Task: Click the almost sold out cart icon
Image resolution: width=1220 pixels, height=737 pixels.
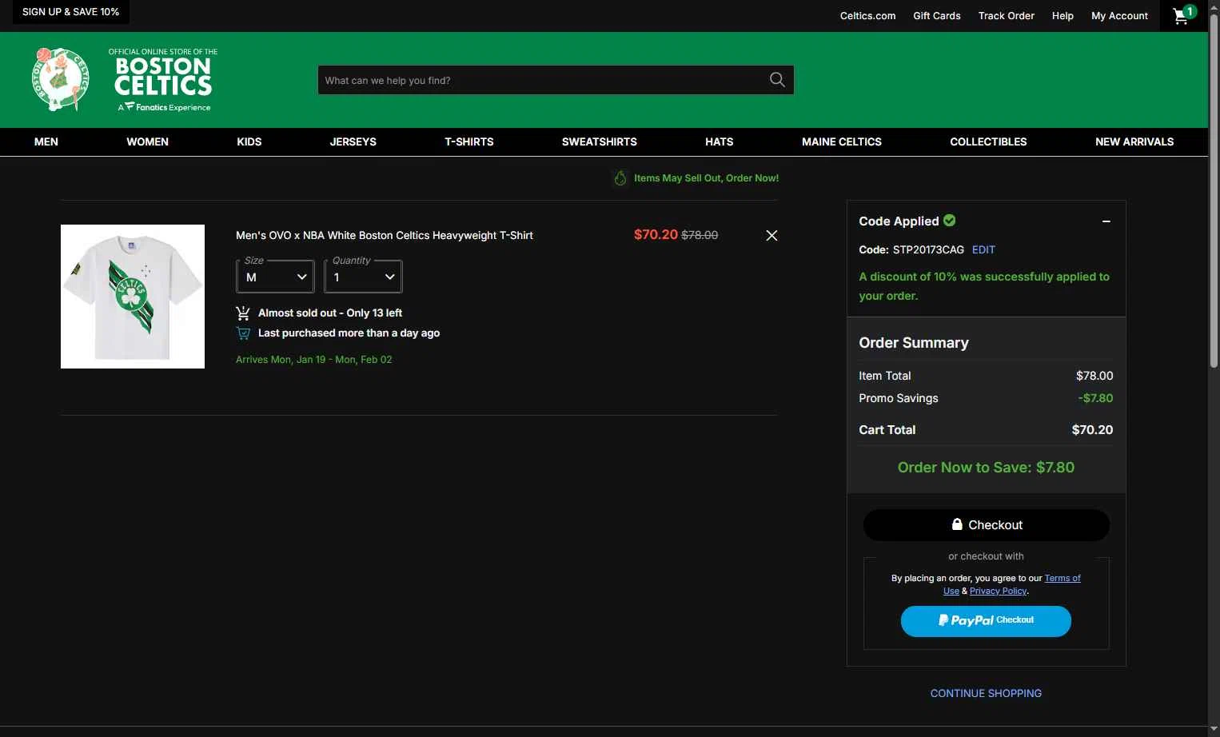Action: [243, 313]
